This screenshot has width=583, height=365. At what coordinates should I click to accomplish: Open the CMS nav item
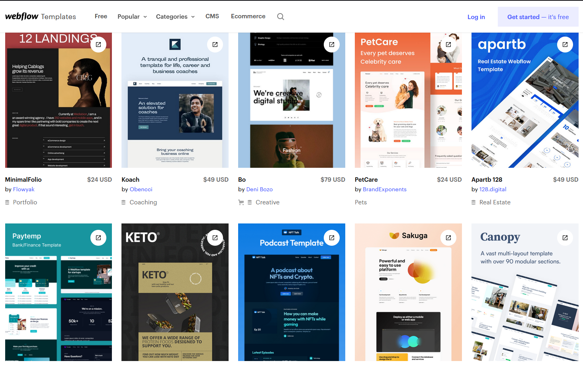(x=212, y=16)
